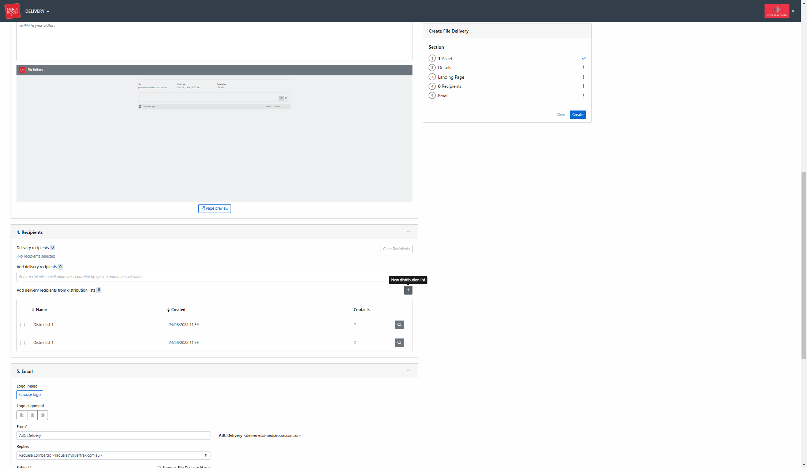The height and width of the screenshot is (468, 807).
Task: Open the Page preview button
Action: click(214, 209)
